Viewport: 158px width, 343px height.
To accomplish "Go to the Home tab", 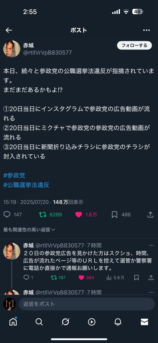I will 13,322.
